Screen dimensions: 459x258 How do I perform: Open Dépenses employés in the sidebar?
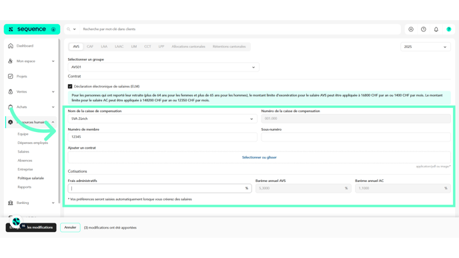[33, 143]
